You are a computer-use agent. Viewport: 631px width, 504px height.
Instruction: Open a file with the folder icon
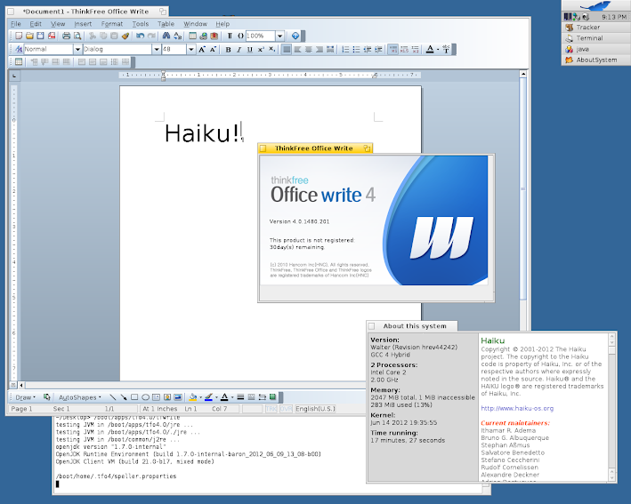29,36
